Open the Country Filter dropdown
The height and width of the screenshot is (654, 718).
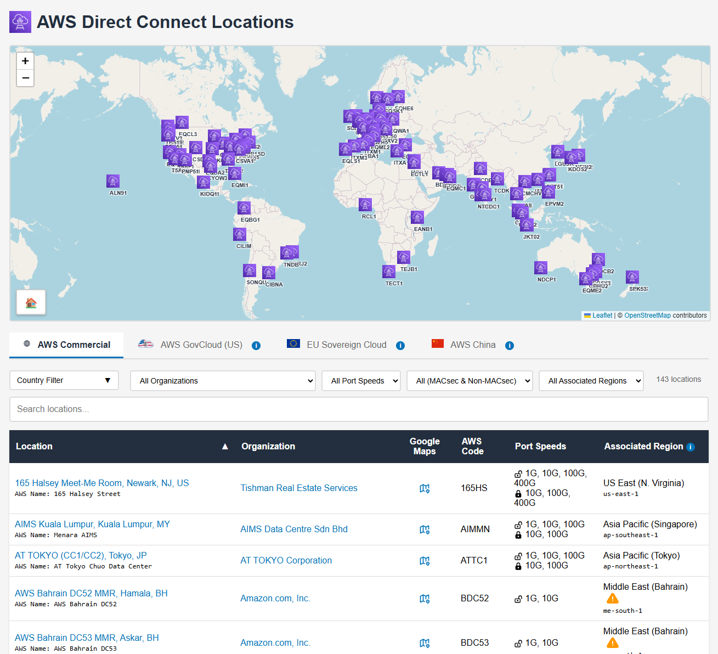click(64, 380)
